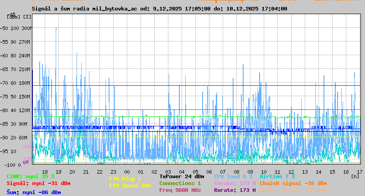Select the 'Rxrate: 173 M' legend text
Screen dimensions: 365x196
(235, 190)
